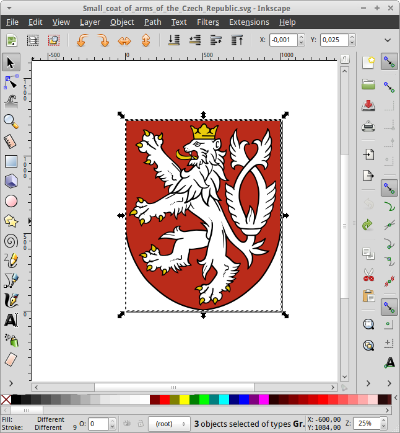Pick the yellow swatch in palette
Viewport: 400px width, 433px height.
click(184, 400)
